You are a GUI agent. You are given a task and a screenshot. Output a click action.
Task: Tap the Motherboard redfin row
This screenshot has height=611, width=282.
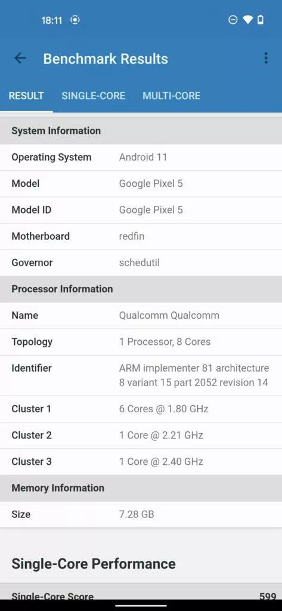pos(141,236)
